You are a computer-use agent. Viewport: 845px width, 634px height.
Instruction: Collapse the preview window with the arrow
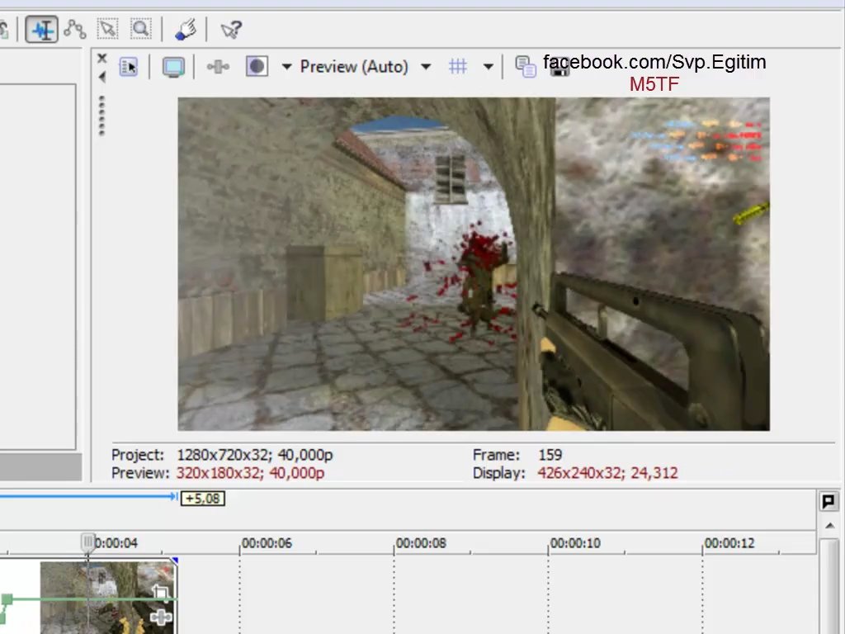[x=101, y=77]
